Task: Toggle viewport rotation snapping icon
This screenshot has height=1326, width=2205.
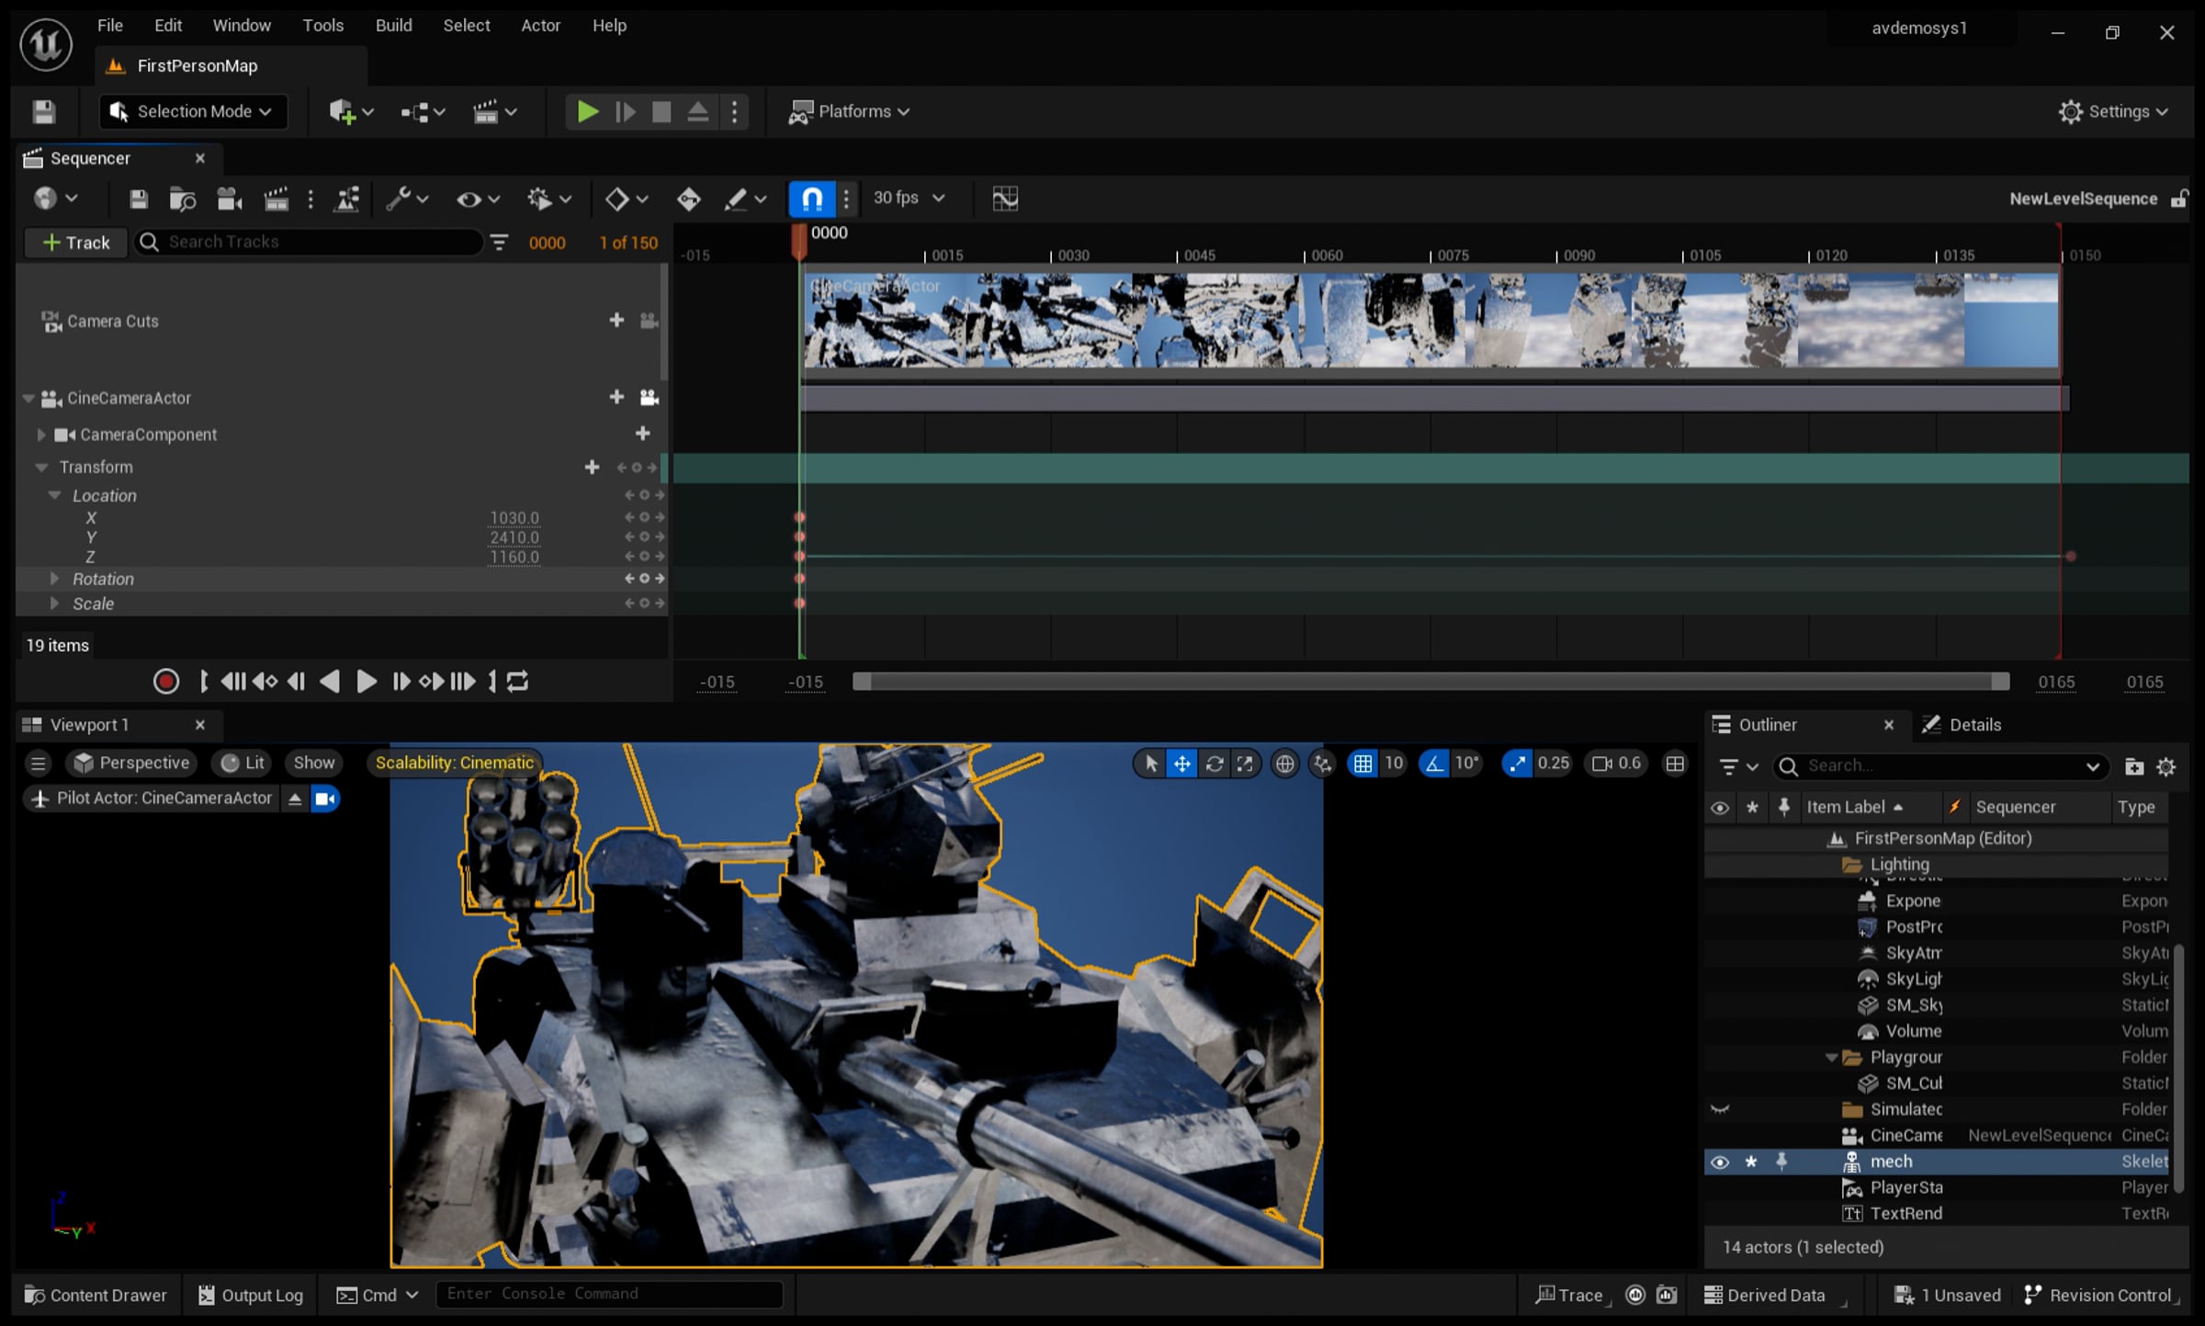Action: [1433, 764]
